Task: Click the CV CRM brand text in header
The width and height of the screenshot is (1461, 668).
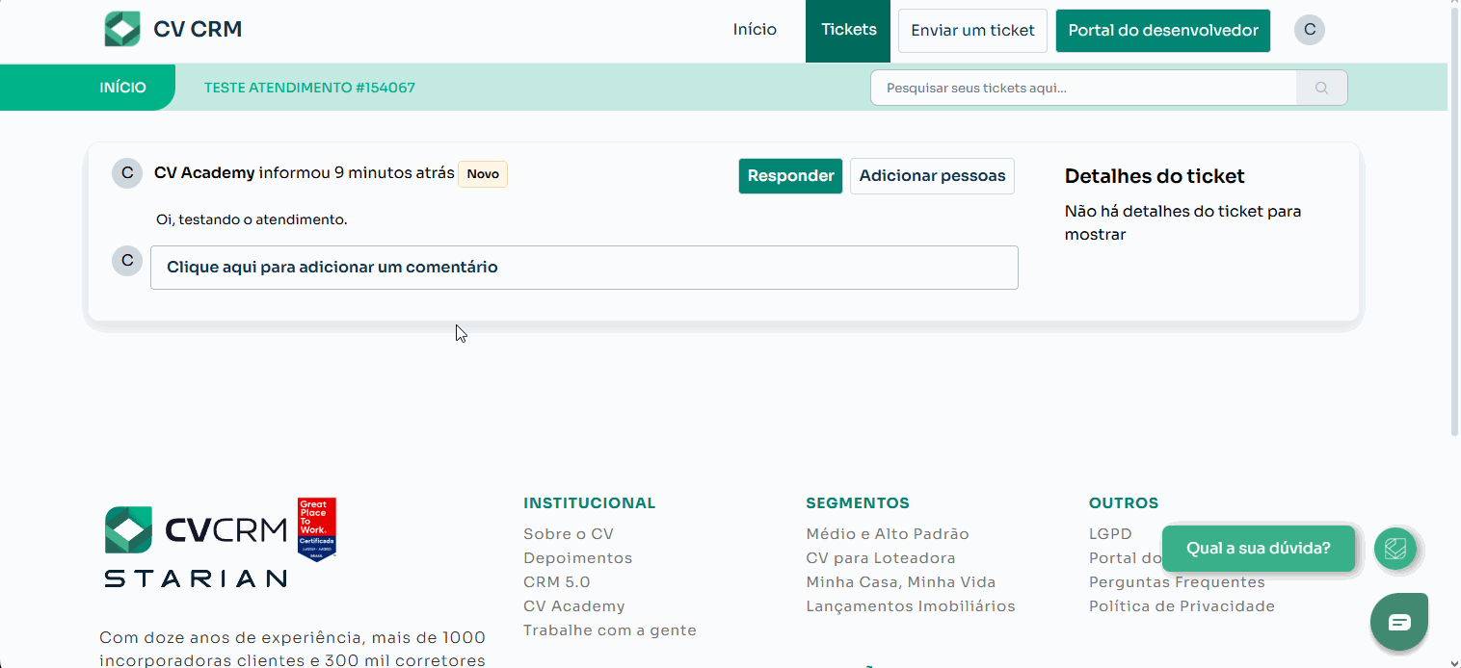Action: click(x=198, y=30)
